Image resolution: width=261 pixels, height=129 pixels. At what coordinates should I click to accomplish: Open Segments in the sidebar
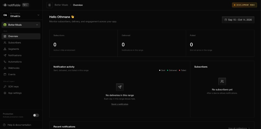click(x=21, y=49)
